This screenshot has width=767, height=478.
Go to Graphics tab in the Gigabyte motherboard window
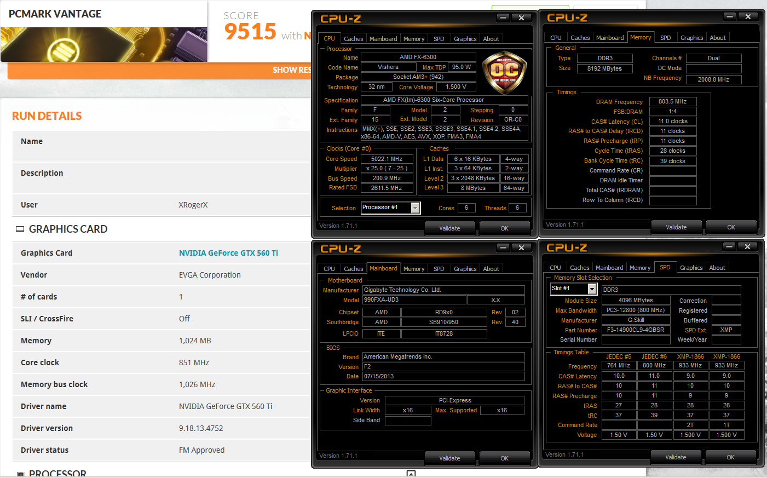465,269
